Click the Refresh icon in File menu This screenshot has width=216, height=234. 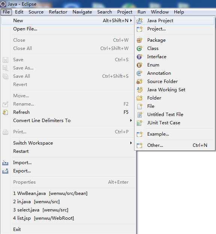[x=5, y=112]
